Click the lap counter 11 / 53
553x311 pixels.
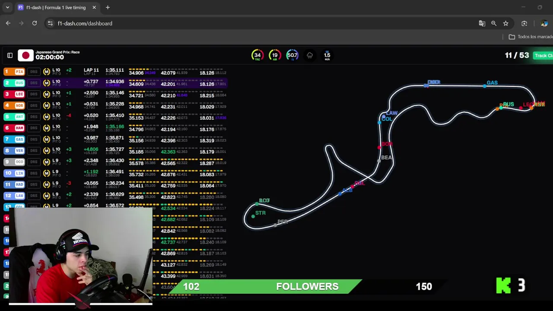point(517,55)
